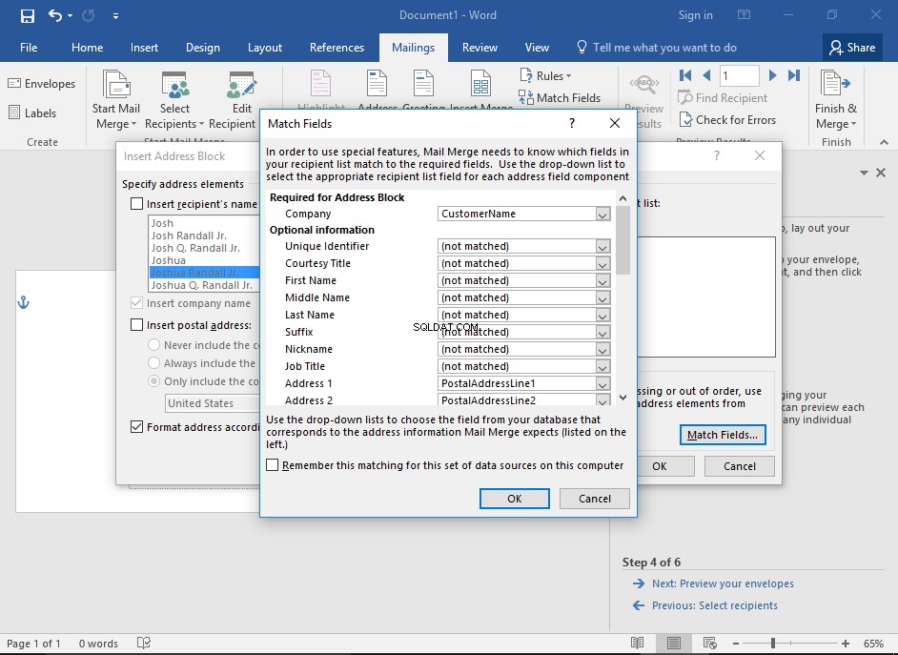Select the Only include the country radio button
898x655 pixels.
(153, 380)
